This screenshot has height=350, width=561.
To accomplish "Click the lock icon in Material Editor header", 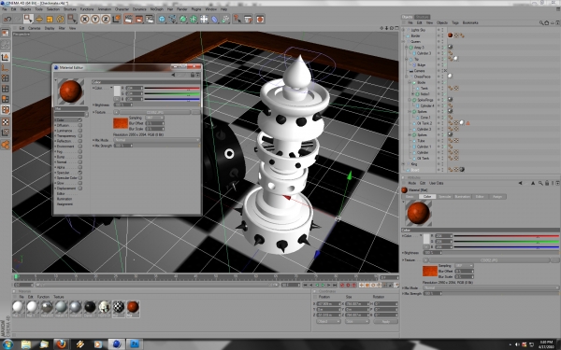I will click(193, 75).
